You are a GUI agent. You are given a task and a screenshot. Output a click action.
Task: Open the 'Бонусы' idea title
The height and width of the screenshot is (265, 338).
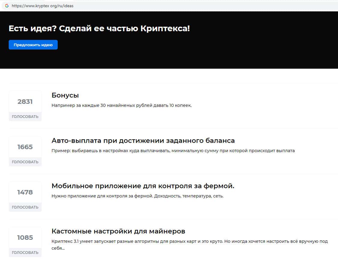point(65,95)
